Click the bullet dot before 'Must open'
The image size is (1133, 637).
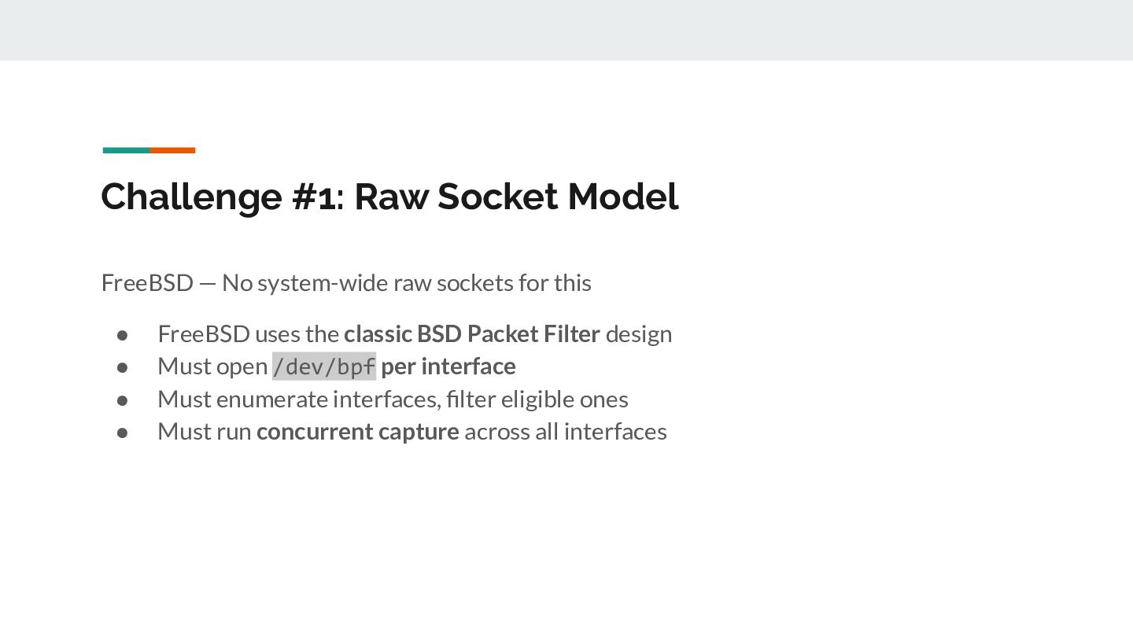pos(122,367)
